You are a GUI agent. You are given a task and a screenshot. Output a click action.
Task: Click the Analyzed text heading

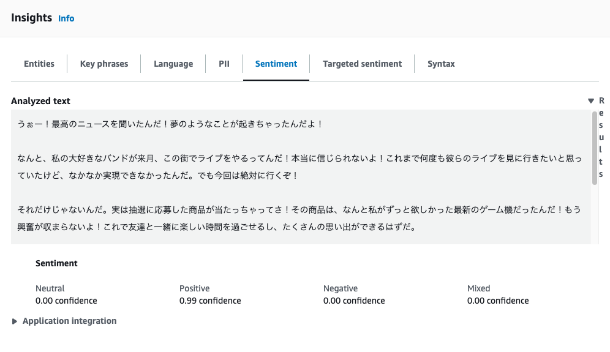point(40,101)
